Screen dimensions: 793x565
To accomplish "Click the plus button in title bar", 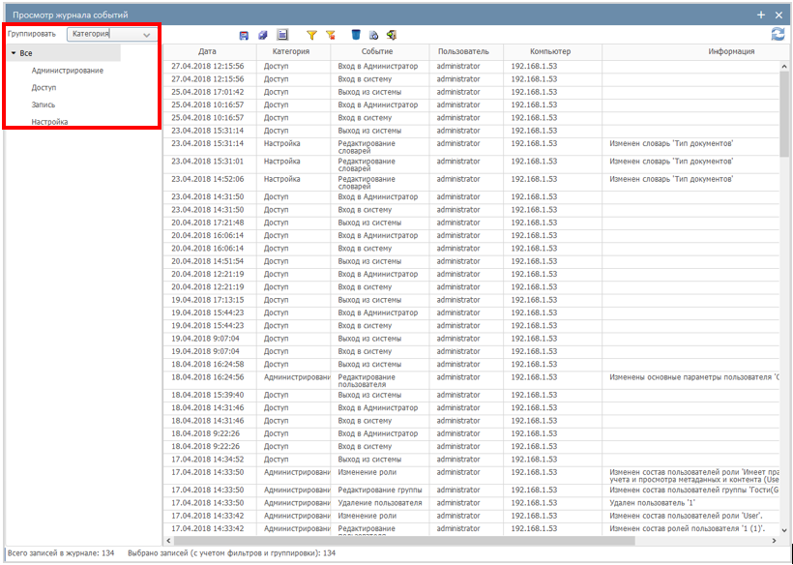I will (761, 15).
